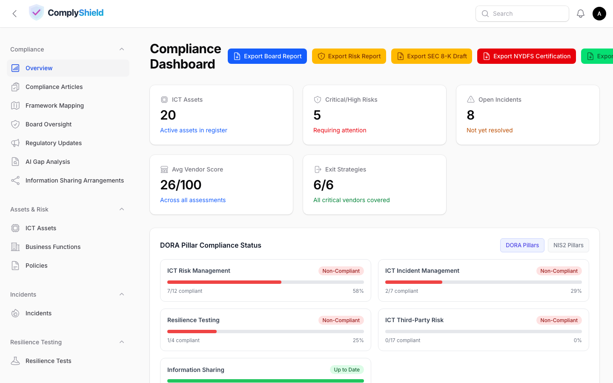The height and width of the screenshot is (383, 613).
Task: Open Regulatory Updates page
Action: [x=68, y=143]
